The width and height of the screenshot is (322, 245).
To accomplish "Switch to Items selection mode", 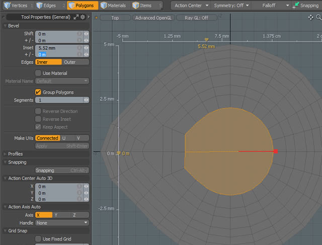I will 142,6.
